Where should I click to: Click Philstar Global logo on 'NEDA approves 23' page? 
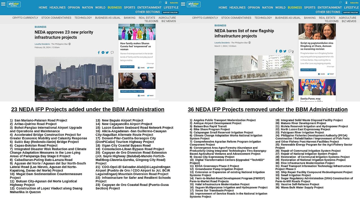click(14, 4)
